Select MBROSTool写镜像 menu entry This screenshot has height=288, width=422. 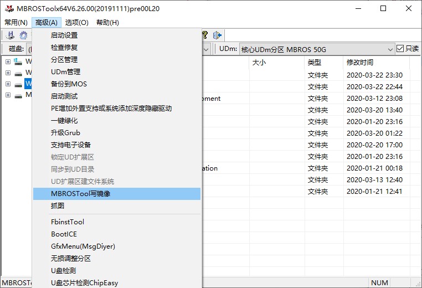[117, 194]
